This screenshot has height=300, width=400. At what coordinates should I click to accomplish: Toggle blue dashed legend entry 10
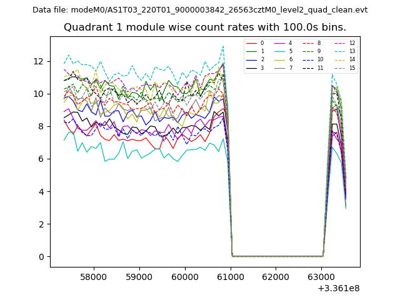pos(312,59)
